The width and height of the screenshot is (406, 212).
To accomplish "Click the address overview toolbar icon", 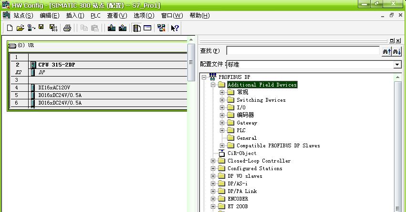I will pyautogui.click(x=147, y=28).
